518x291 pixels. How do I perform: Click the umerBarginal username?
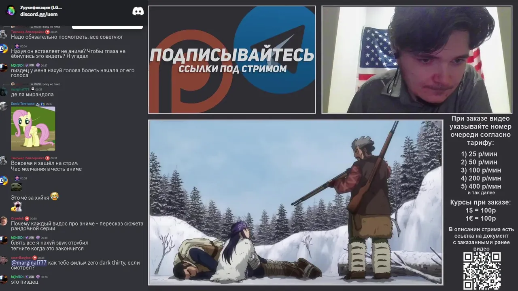click(x=21, y=258)
